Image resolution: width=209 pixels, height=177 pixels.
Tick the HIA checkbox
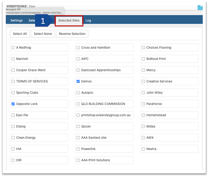click(13, 149)
